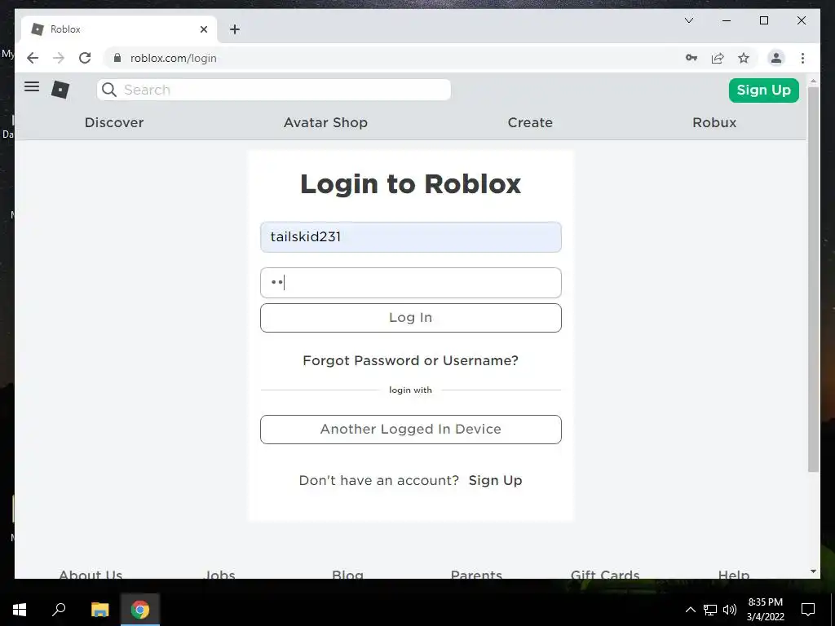Click the Roblox logo icon
The image size is (835, 626).
[x=60, y=89]
